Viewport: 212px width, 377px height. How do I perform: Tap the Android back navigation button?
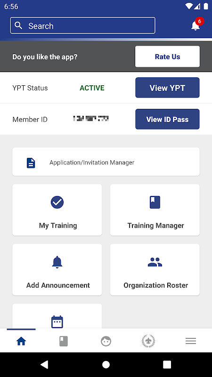44,364
